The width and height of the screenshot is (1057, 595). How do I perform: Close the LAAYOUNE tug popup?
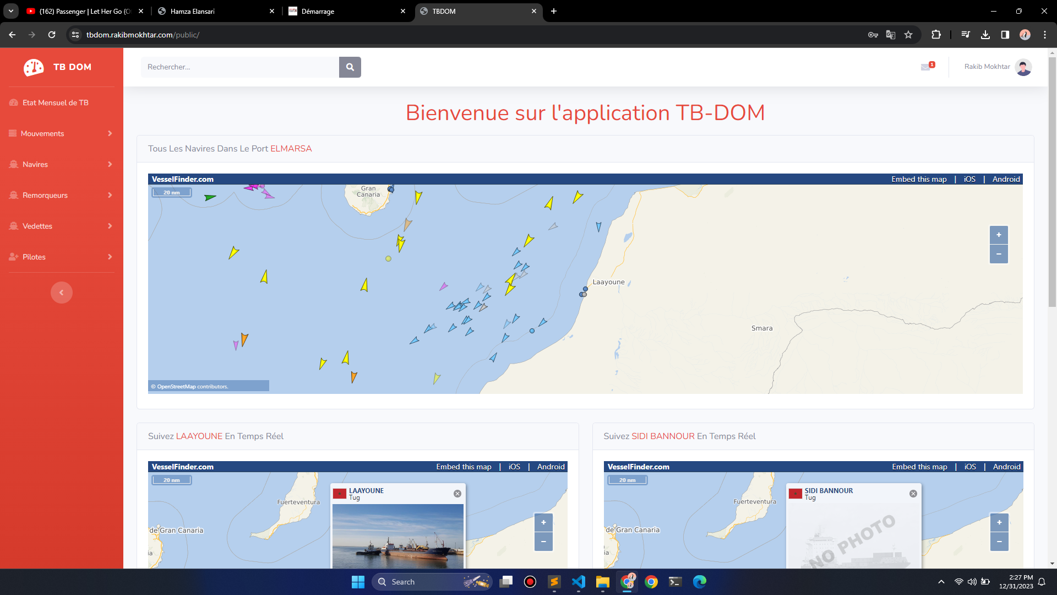point(457,494)
